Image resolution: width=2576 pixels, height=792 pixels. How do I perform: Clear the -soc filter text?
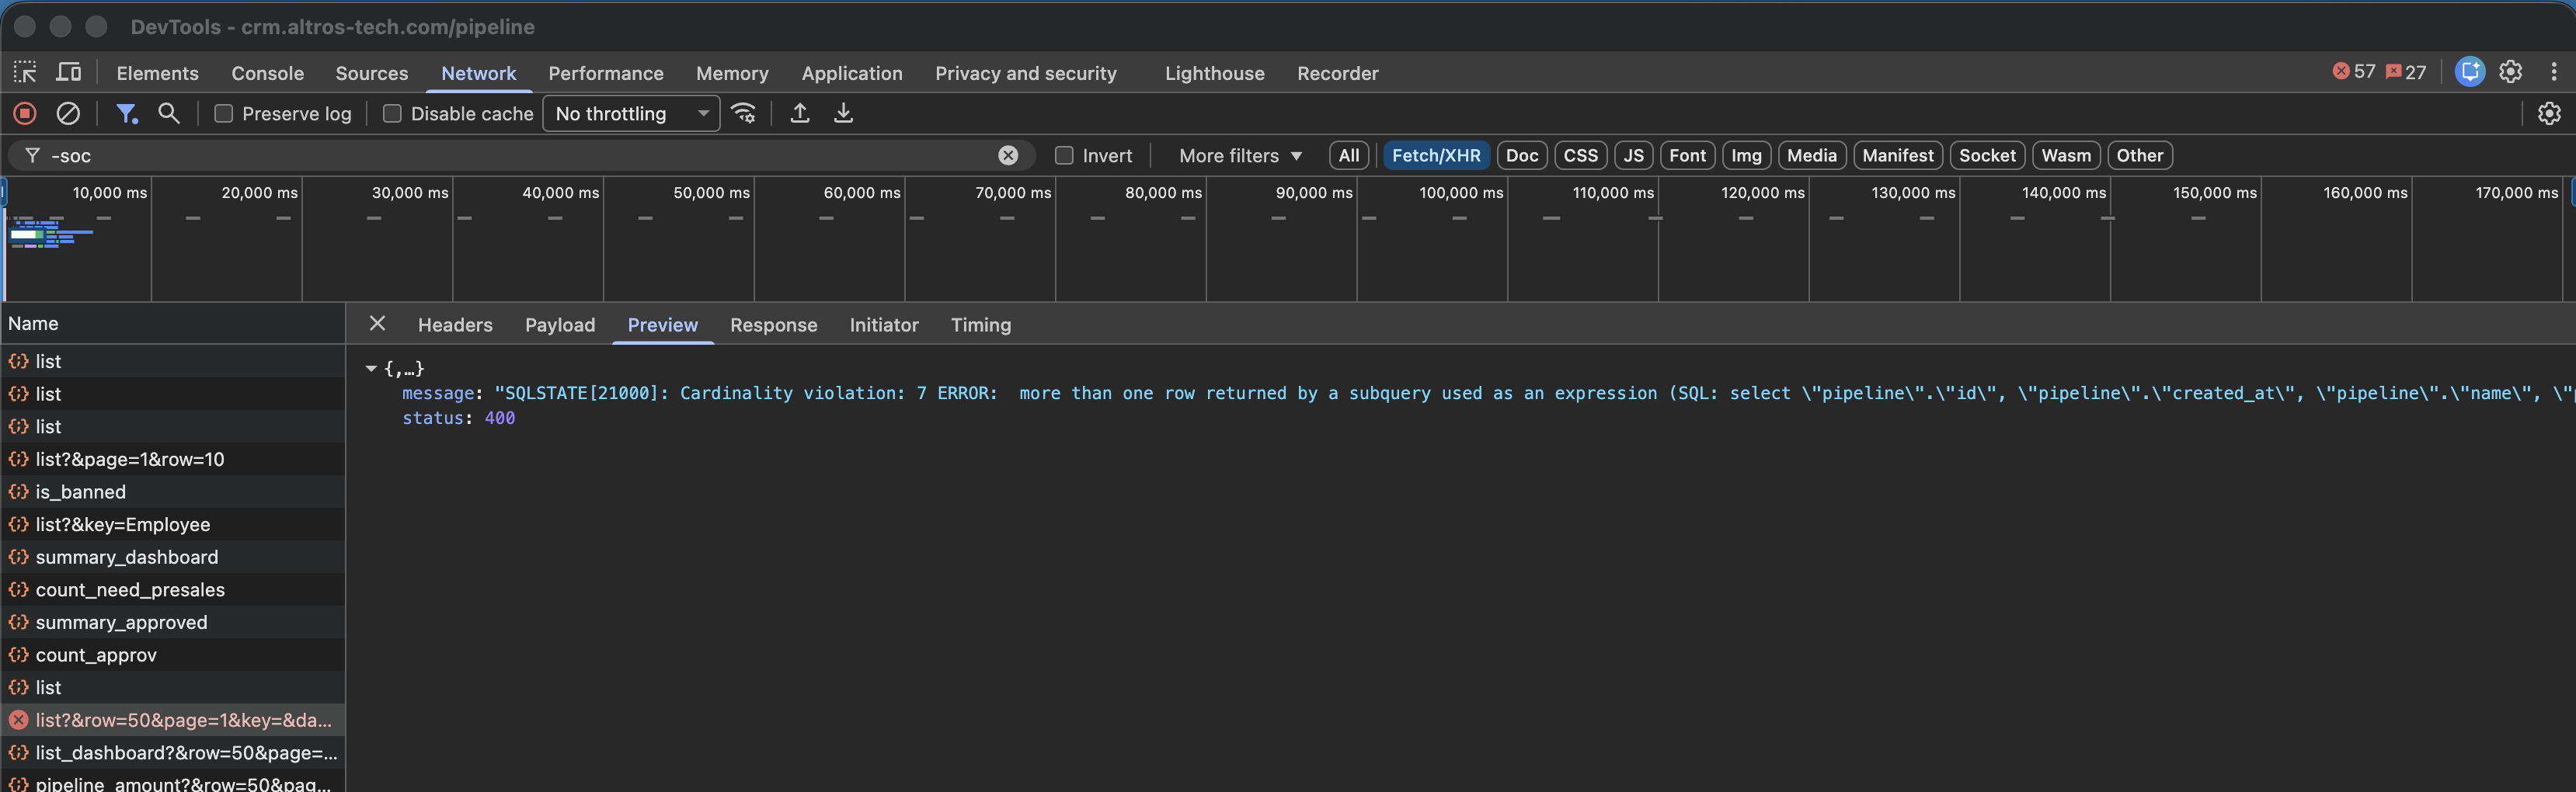(1008, 156)
